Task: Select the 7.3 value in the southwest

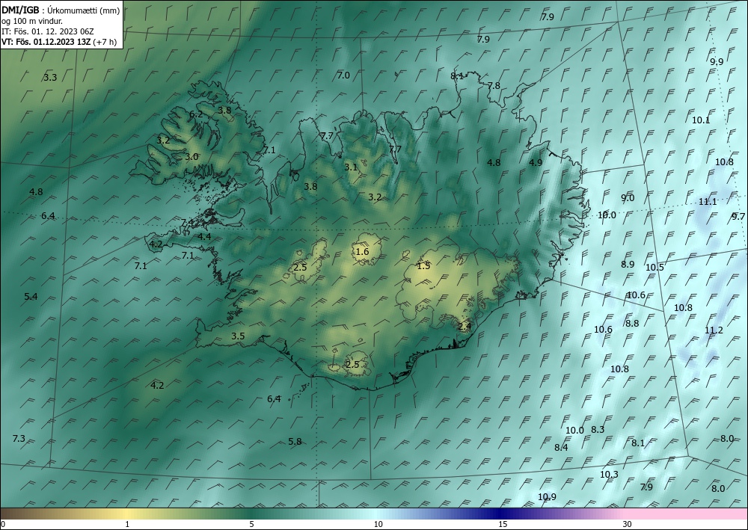Action: pyautogui.click(x=19, y=439)
